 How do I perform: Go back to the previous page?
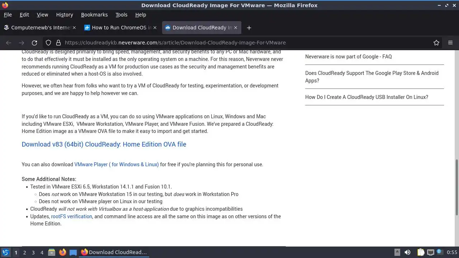click(x=9, y=43)
